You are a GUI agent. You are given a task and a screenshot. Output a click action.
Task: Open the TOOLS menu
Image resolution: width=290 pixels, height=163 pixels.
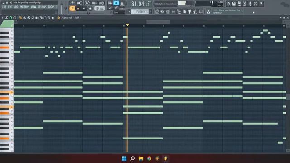[x=51, y=7]
